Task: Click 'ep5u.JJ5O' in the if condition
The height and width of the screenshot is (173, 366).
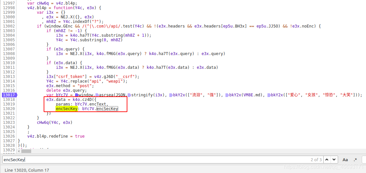Action: click(x=268, y=26)
